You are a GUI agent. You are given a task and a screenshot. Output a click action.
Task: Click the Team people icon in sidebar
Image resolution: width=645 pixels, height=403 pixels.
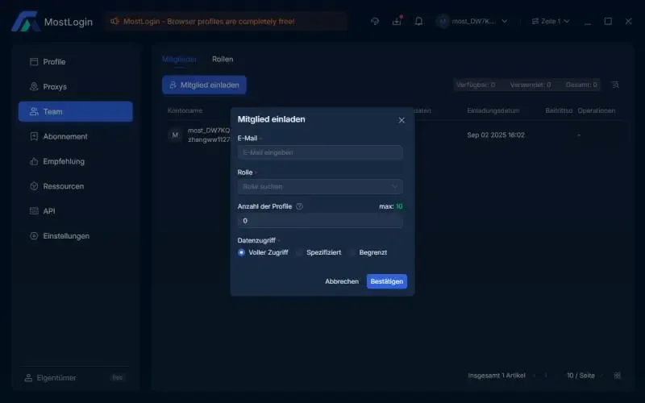click(34, 111)
